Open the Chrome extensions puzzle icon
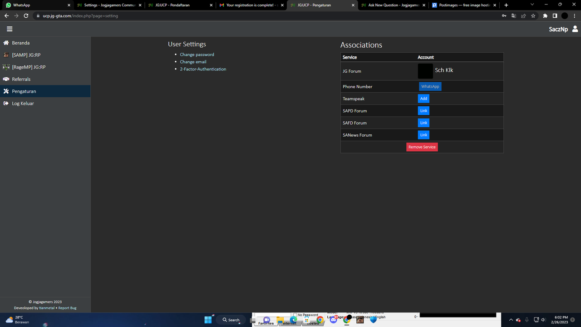The width and height of the screenshot is (581, 327). (x=545, y=15)
